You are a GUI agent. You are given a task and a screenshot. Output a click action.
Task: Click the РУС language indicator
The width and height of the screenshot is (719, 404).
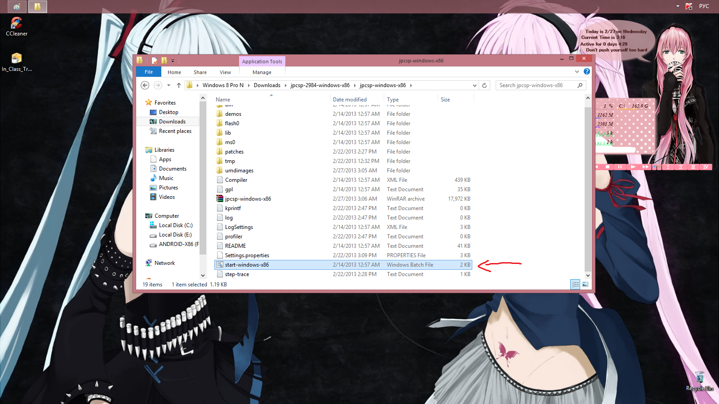pos(704,6)
